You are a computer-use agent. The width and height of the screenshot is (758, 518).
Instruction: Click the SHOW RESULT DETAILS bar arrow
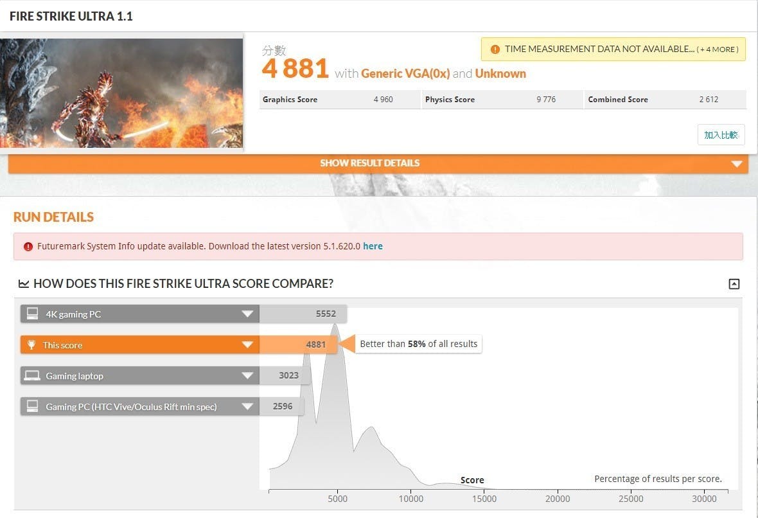tap(737, 164)
